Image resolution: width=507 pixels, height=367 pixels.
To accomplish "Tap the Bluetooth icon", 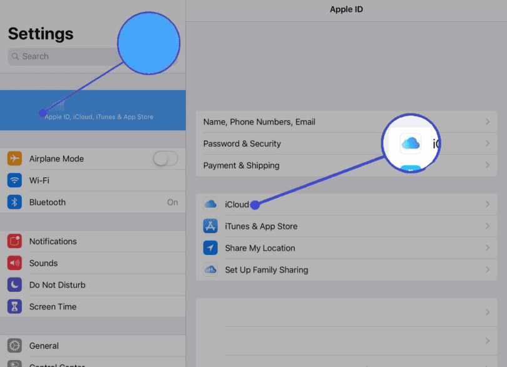I will click(x=14, y=202).
